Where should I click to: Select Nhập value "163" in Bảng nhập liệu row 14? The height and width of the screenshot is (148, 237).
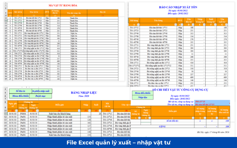pyautogui.click(x=86, y=123)
